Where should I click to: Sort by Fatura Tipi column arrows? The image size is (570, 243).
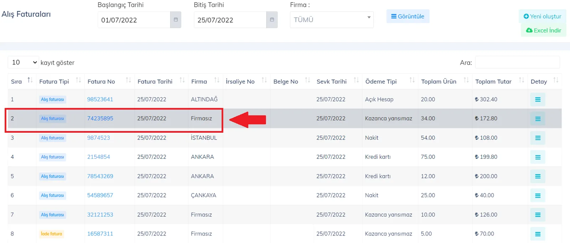coord(78,80)
